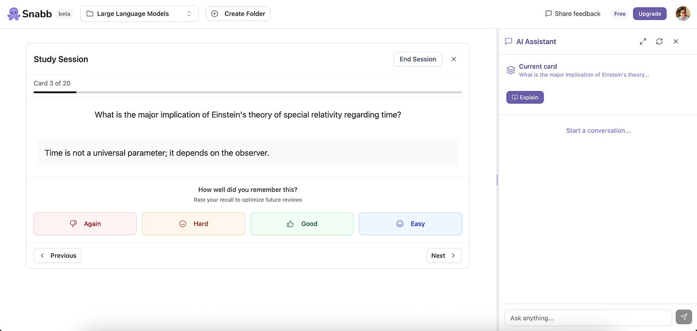Click the Create Folder button
The image size is (697, 331).
pyautogui.click(x=238, y=14)
